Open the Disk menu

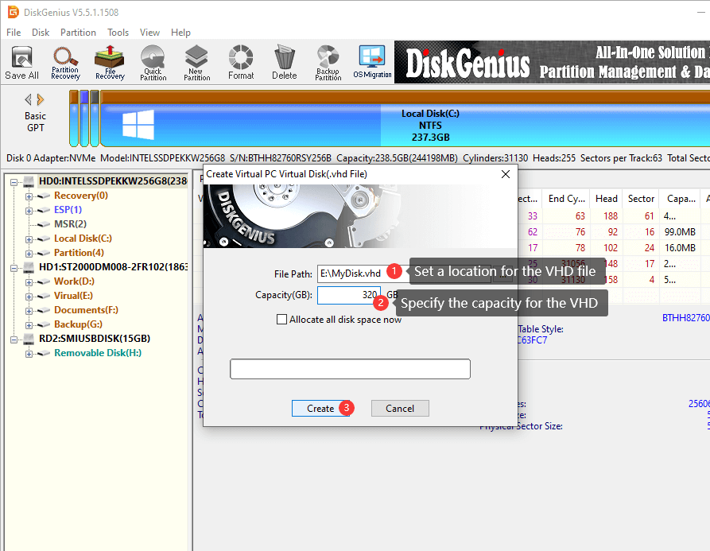(41, 33)
